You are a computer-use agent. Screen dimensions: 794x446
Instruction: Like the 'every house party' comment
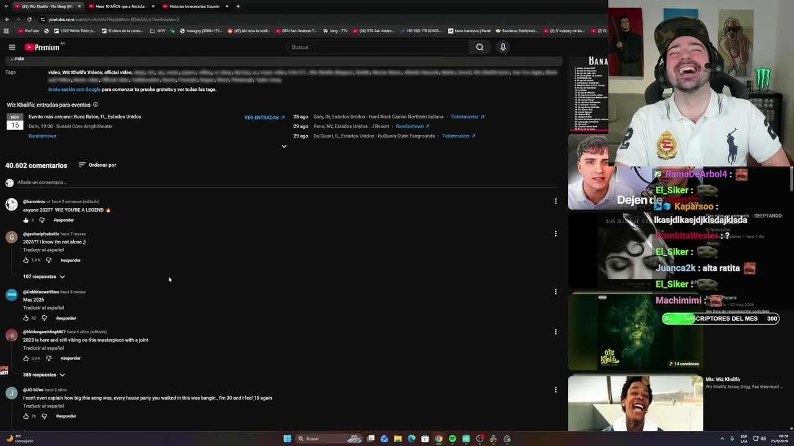pos(25,416)
